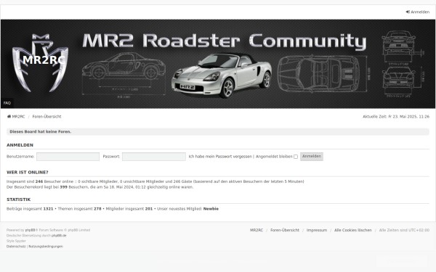
Task: Open the Nutzungsbedingungen footer link
Action: 46,247
